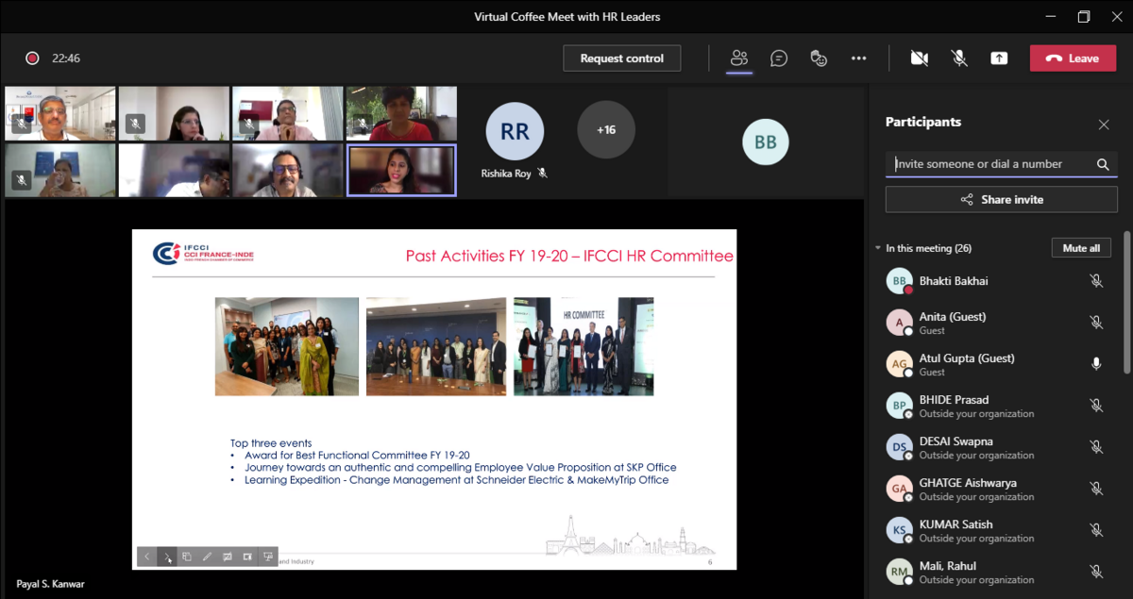Toggle the Participants panel with the people icon
The width and height of the screenshot is (1133, 599).
click(x=739, y=58)
